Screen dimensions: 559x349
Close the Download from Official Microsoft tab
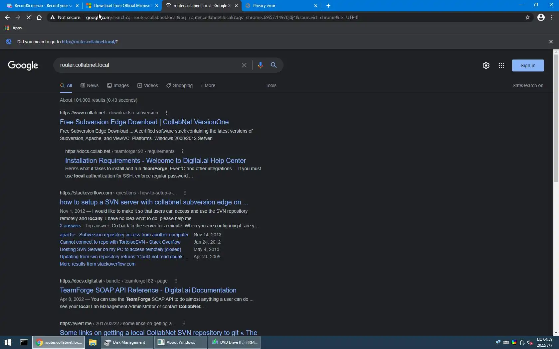click(x=157, y=6)
